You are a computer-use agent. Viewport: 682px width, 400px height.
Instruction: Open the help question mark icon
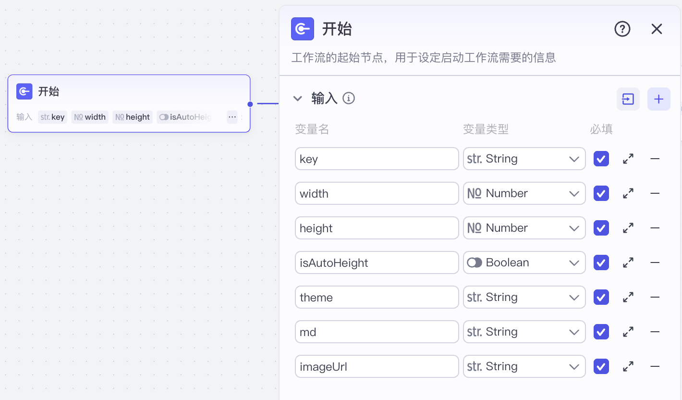point(622,29)
